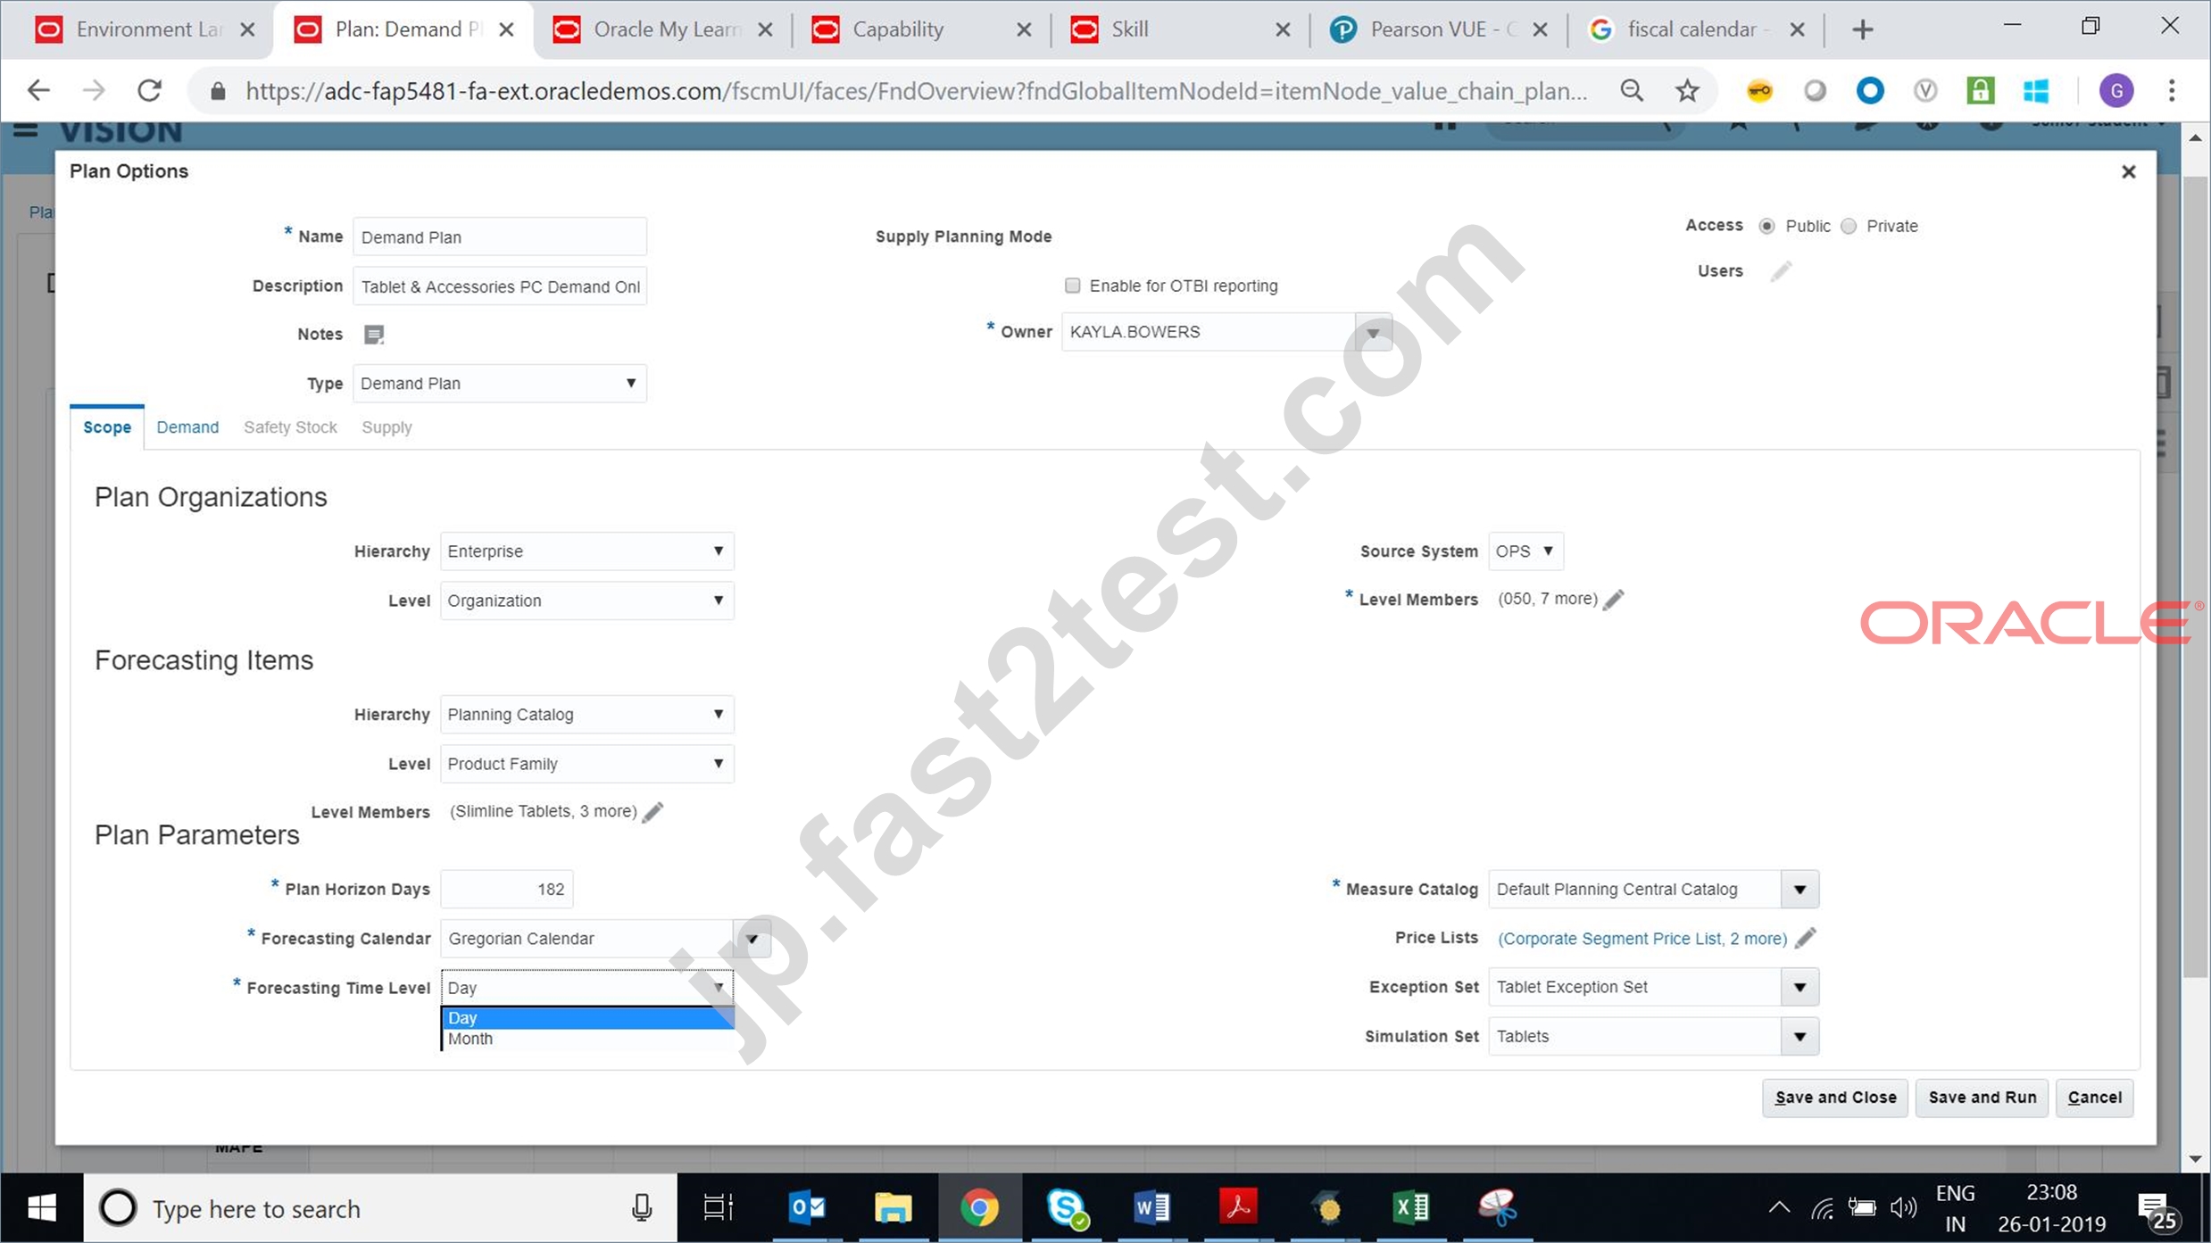
Task: Show hidden system tray icons
Action: pos(1778,1208)
